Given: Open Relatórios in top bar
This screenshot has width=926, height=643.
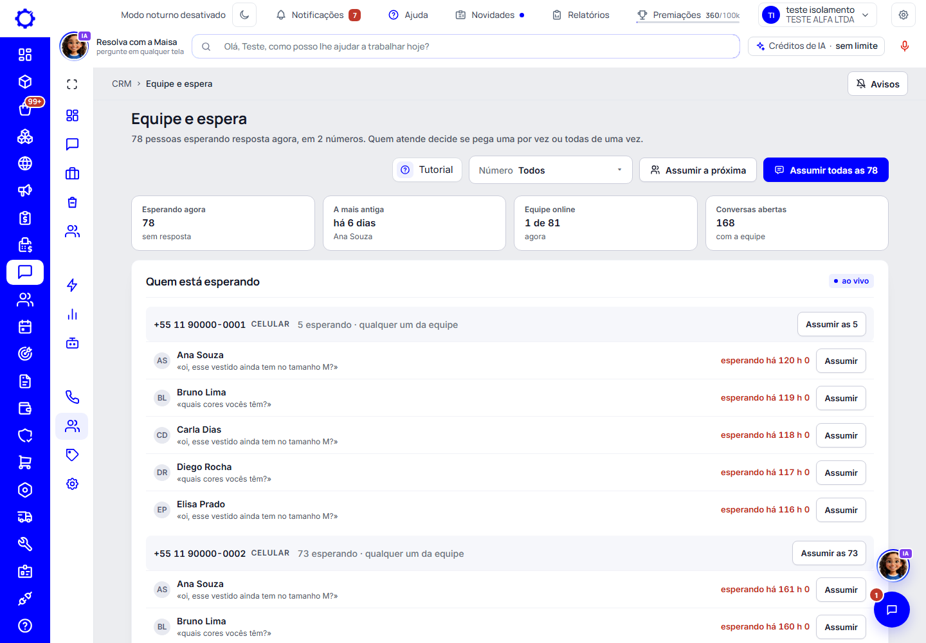Looking at the screenshot, I should (581, 15).
